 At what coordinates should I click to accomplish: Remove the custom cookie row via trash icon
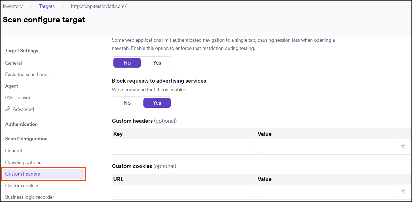tap(403, 192)
